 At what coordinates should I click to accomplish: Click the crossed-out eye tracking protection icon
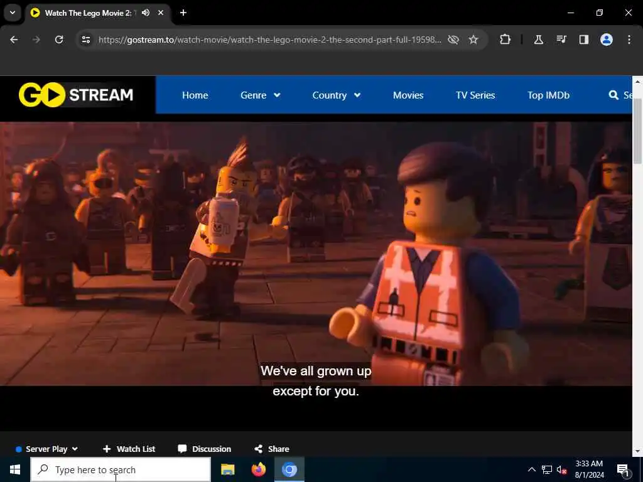pos(453,40)
